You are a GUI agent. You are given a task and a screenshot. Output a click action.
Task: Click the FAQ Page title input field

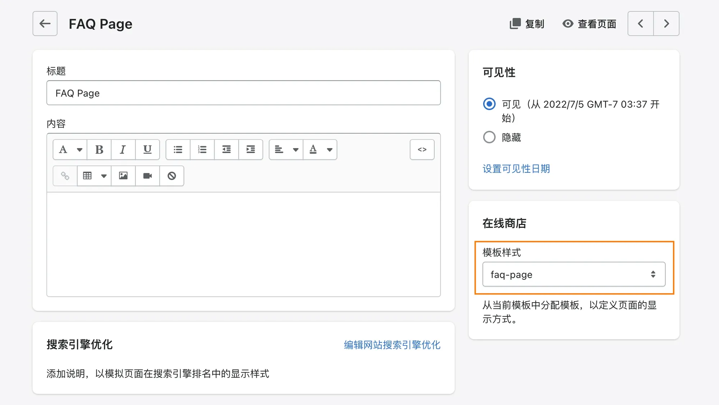click(x=243, y=92)
